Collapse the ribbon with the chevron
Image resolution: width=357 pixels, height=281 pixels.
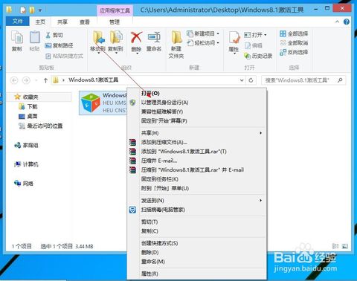pos(337,22)
